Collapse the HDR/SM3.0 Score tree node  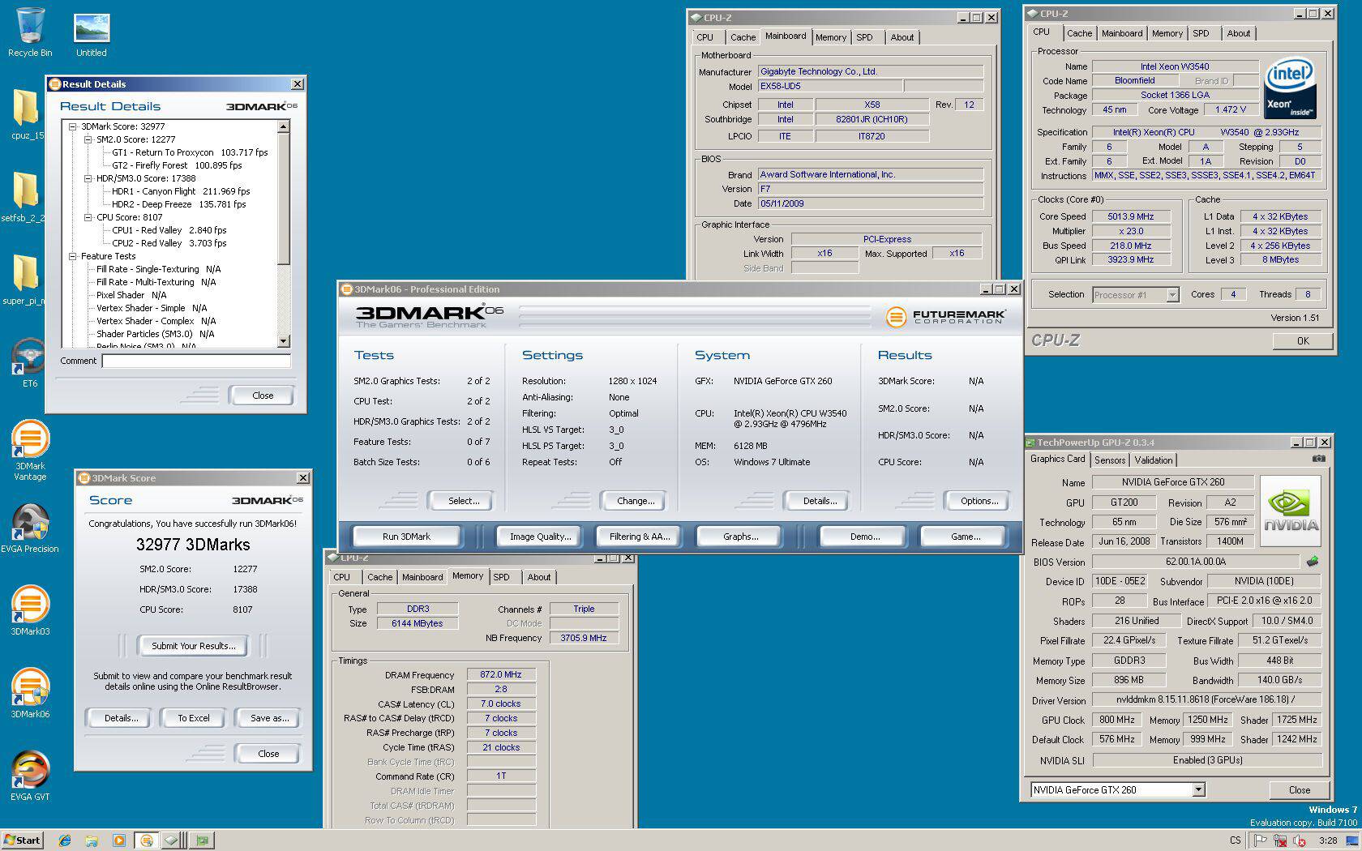88,178
